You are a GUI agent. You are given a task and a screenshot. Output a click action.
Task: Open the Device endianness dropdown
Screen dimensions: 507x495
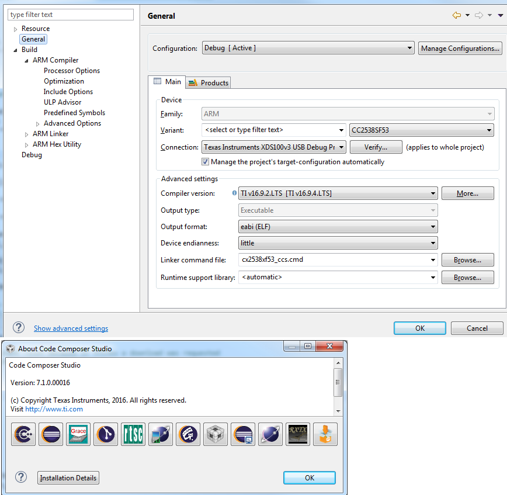tap(338, 243)
